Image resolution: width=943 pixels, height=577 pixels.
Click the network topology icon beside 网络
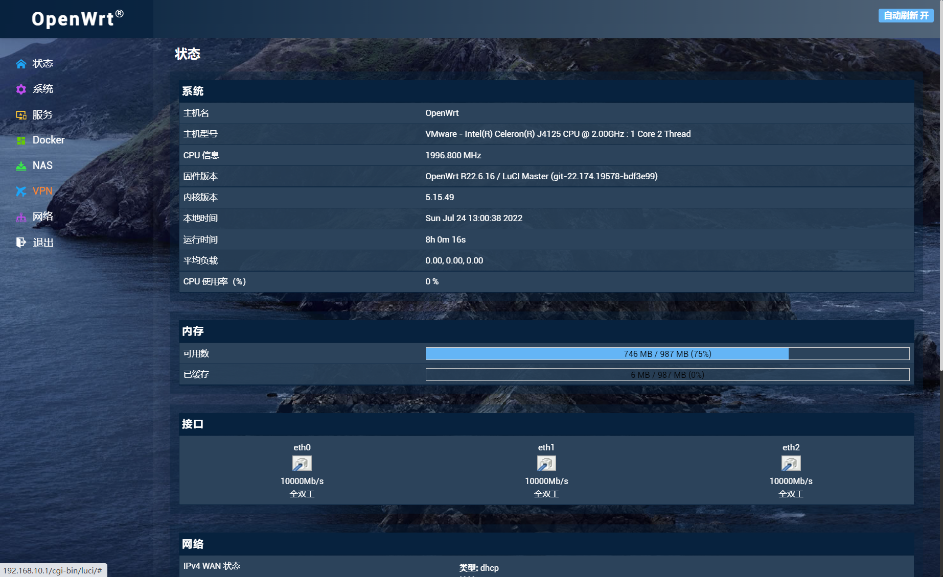(21, 217)
